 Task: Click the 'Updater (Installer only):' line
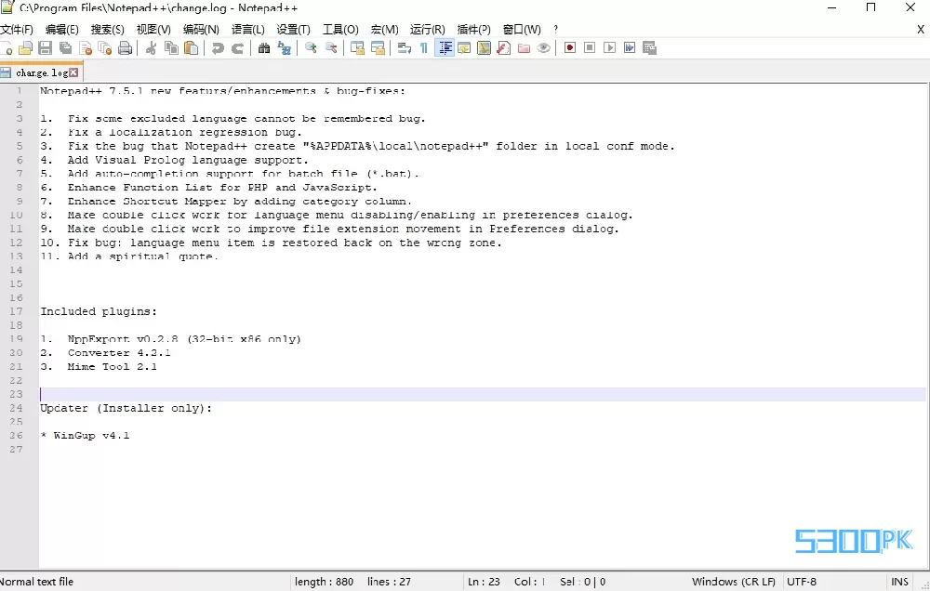[x=126, y=408]
